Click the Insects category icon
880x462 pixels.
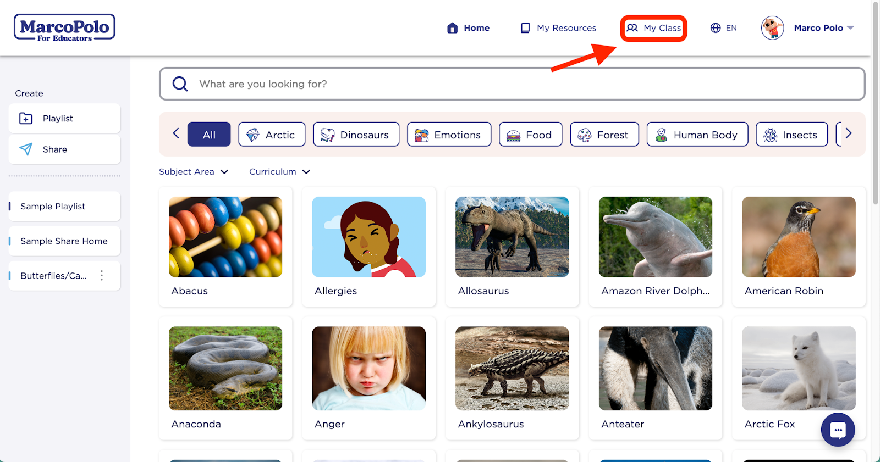[x=771, y=135]
